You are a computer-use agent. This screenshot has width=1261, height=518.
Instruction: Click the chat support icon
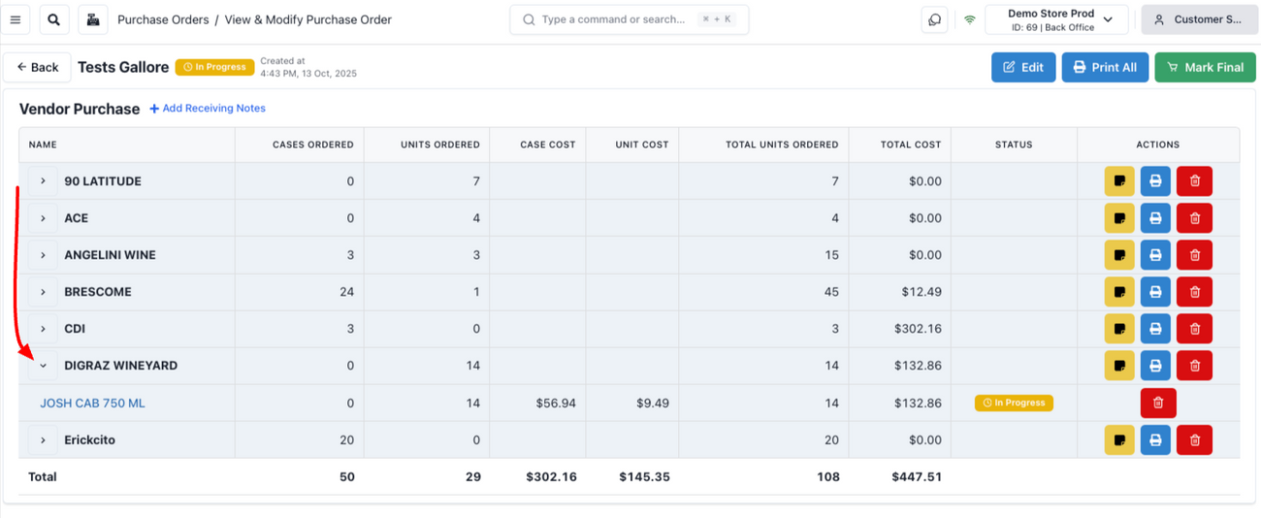(935, 19)
